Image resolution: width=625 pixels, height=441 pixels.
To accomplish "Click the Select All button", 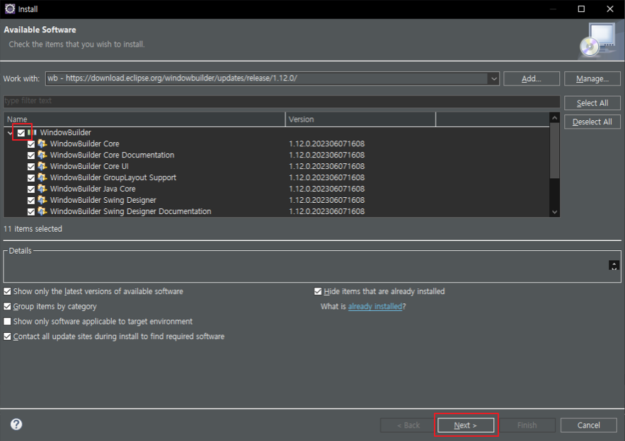I will (x=592, y=103).
